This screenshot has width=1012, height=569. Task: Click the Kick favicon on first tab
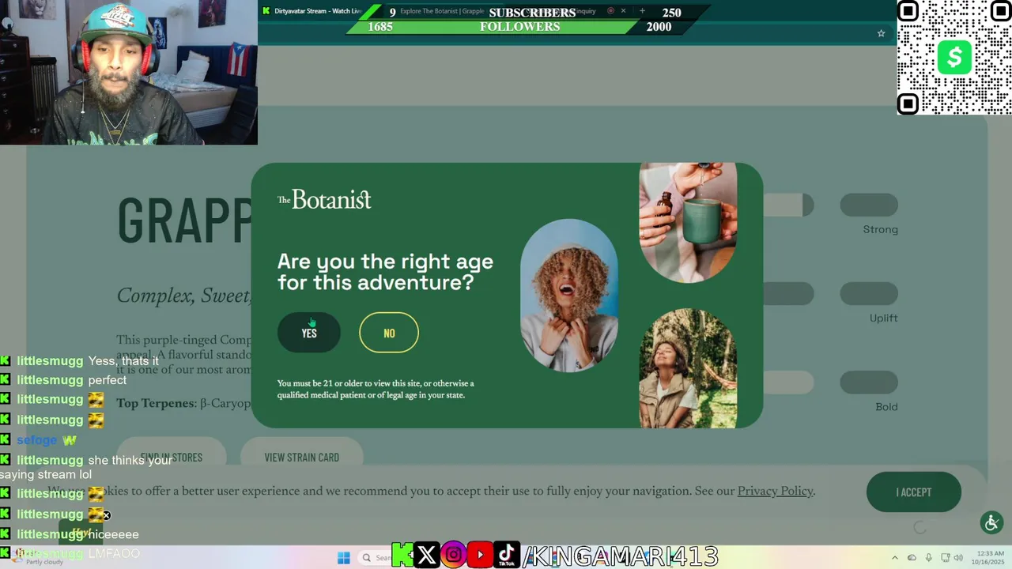(x=266, y=11)
